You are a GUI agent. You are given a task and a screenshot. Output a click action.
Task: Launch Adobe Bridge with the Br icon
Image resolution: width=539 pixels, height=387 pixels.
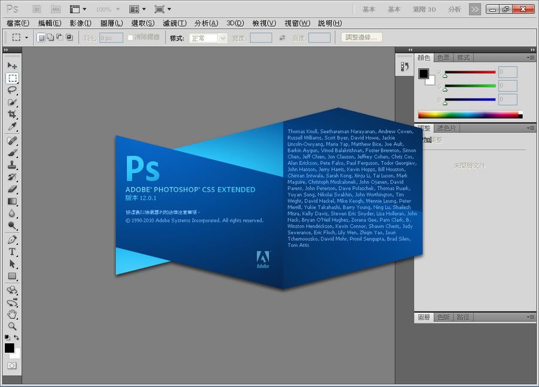pyautogui.click(x=37, y=10)
